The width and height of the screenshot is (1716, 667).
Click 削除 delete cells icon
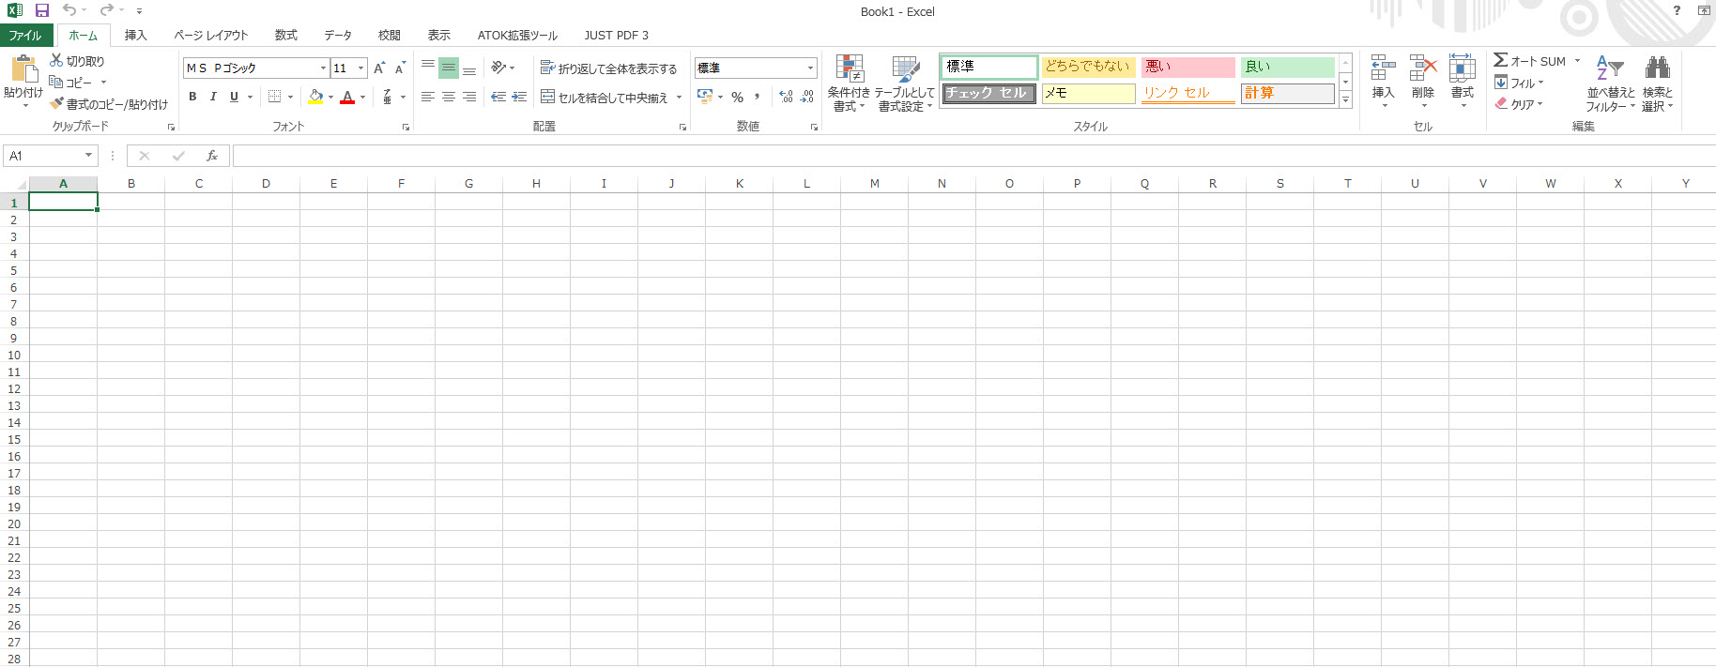point(1423,68)
